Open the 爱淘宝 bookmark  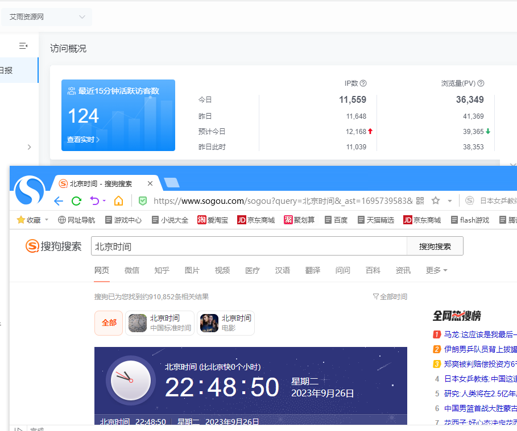[x=213, y=220]
